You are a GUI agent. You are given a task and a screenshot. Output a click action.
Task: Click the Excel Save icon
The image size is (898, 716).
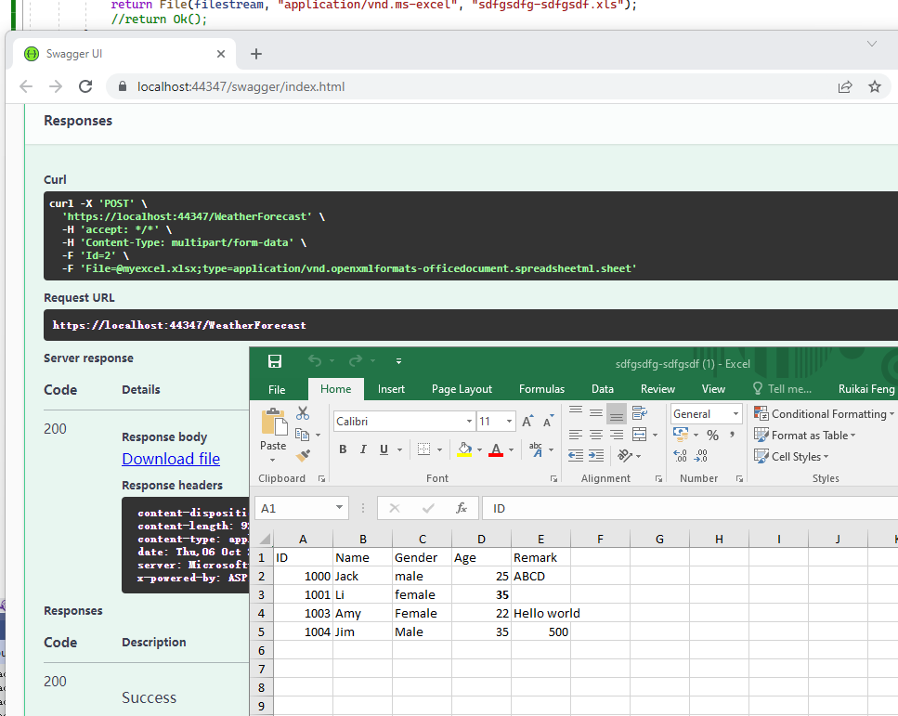coord(275,362)
